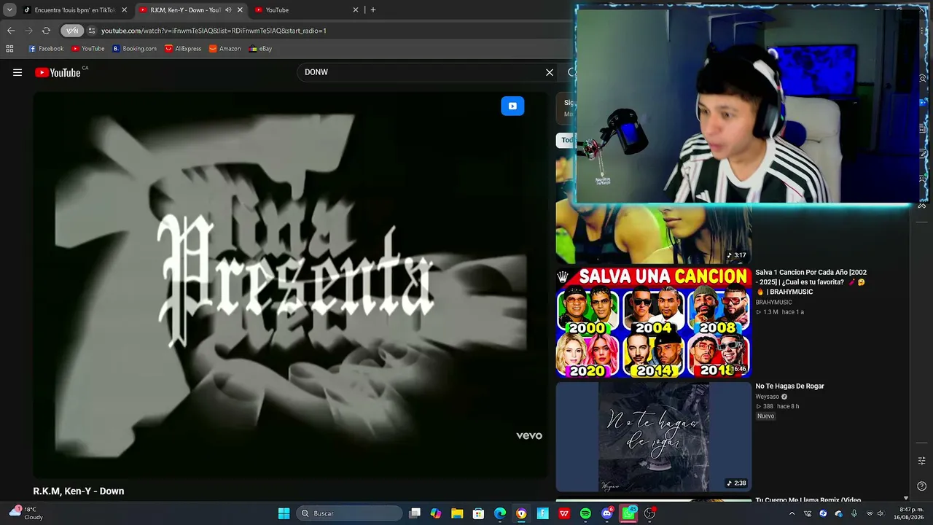Open Discord from the taskbar

(x=607, y=513)
